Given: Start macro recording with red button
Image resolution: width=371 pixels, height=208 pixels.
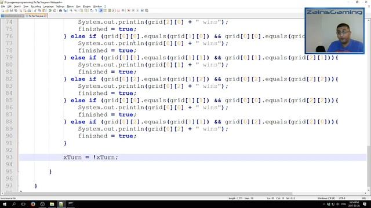Looking at the screenshot, I should pyautogui.click(x=129, y=10).
